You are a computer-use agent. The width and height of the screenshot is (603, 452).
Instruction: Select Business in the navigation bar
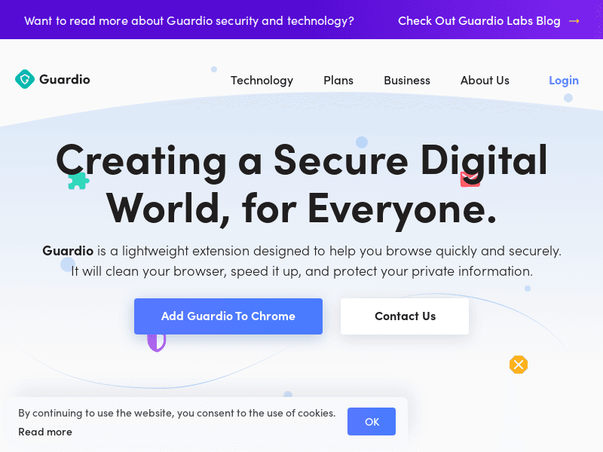(407, 81)
